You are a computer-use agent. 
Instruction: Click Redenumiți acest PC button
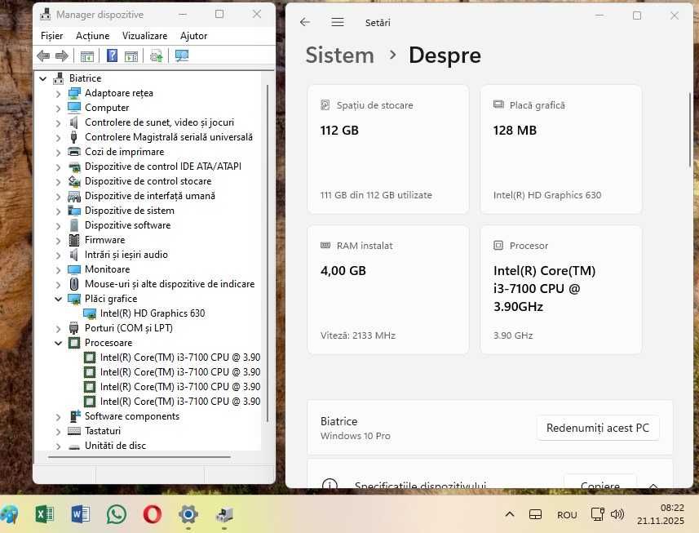(x=598, y=429)
